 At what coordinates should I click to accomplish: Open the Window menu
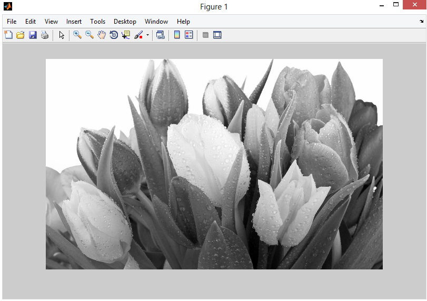tap(156, 22)
